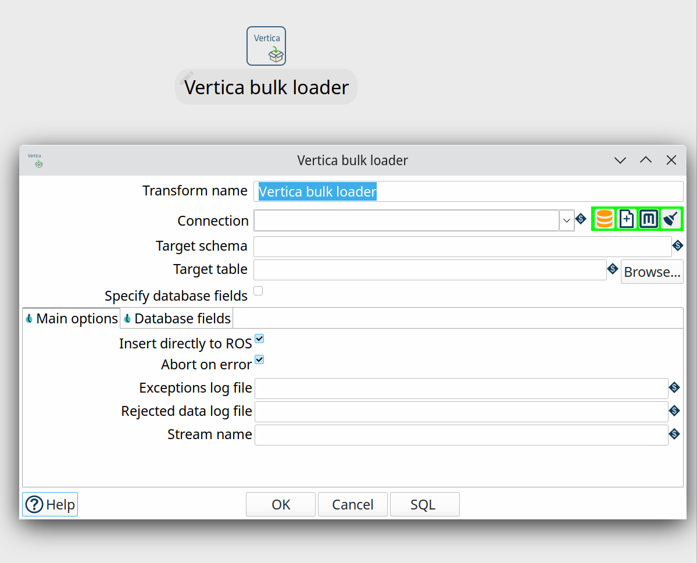The image size is (697, 563).
Task: Expand the Connection dropdown list
Action: (x=566, y=220)
